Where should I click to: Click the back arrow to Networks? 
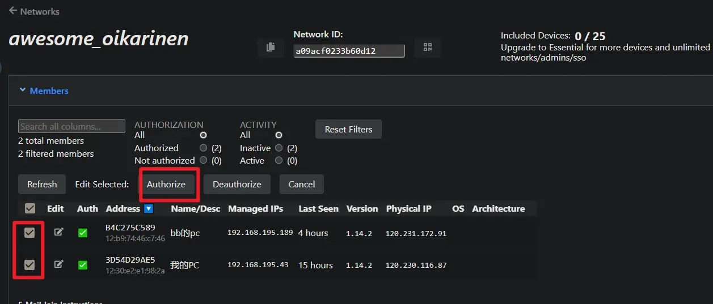pos(13,11)
